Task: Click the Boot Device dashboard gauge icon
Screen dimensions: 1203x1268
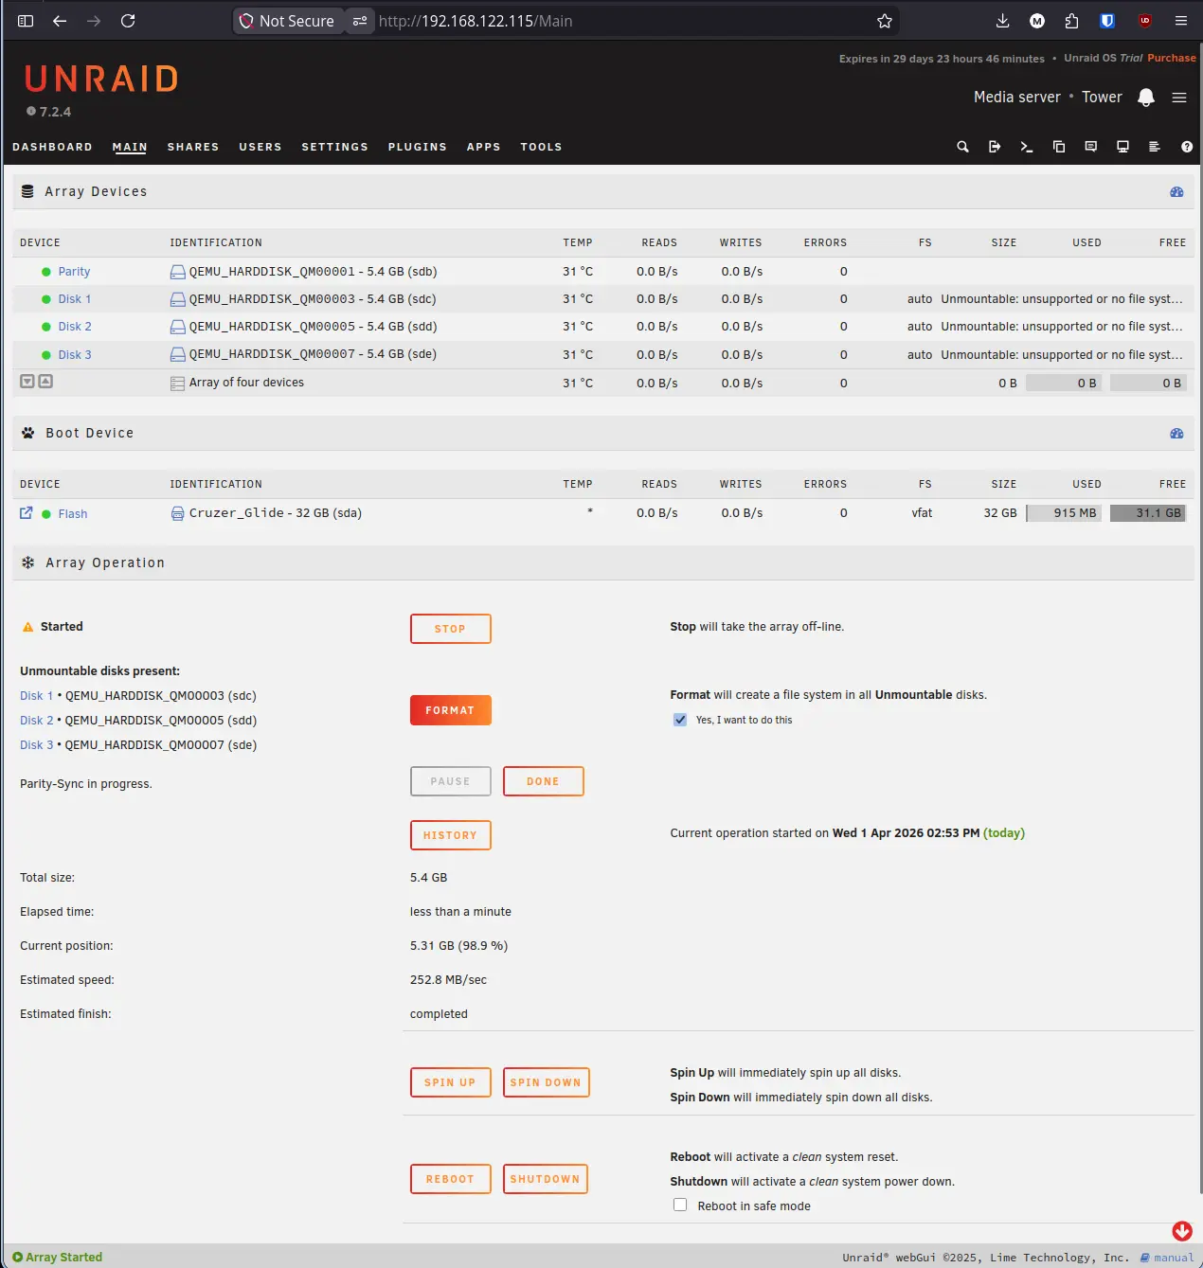Action: [x=1176, y=433]
